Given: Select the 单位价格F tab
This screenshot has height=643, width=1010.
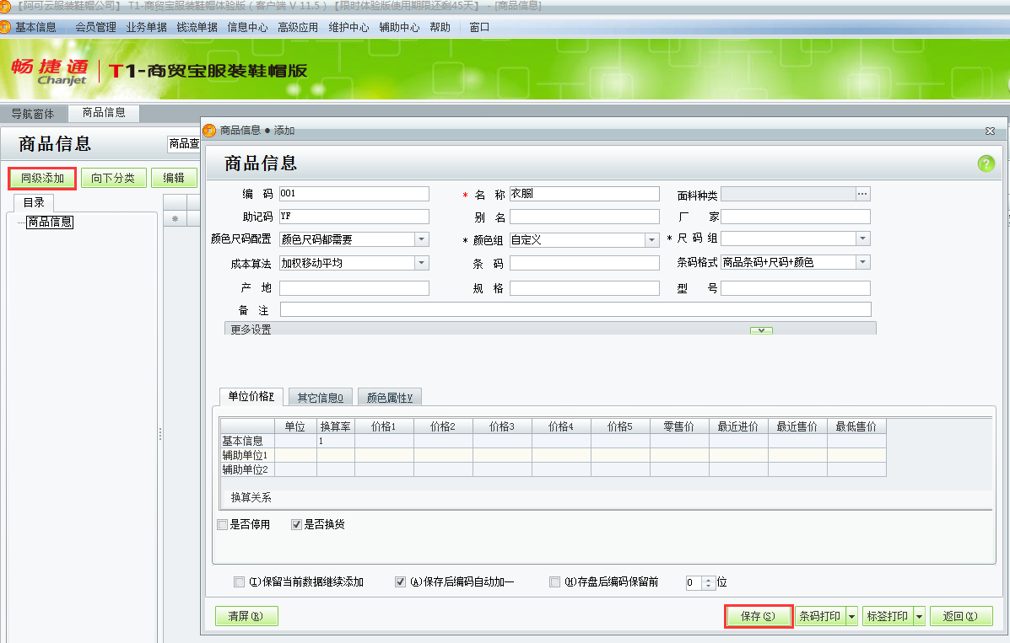Looking at the screenshot, I should 251,396.
